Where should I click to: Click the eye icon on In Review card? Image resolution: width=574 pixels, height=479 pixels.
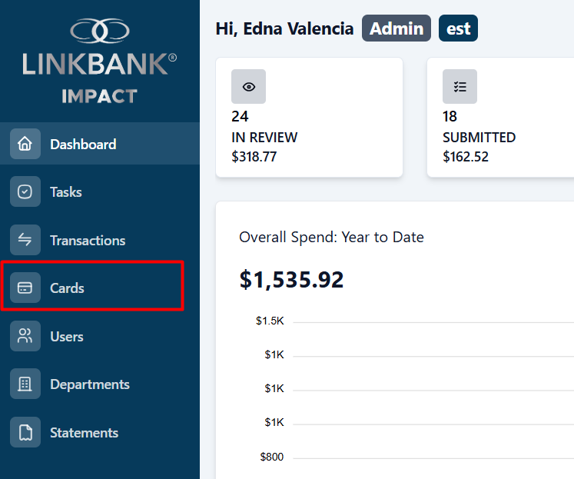pos(248,87)
